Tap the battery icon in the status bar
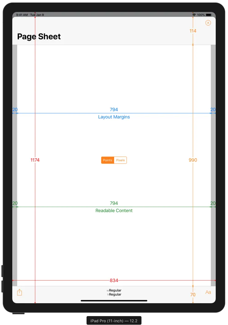This screenshot has width=228, height=325. pos(209,15)
